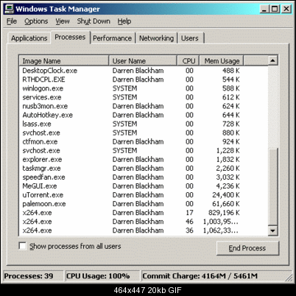Click the scroll down arrow in process list

[x=273, y=230]
